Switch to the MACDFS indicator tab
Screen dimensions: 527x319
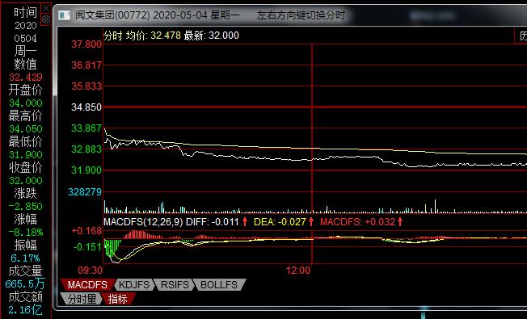(88, 285)
